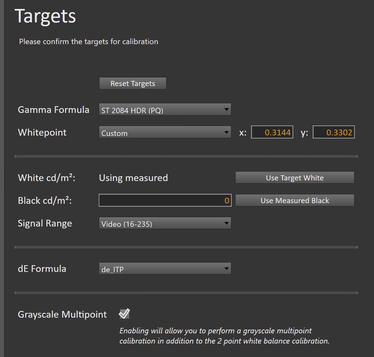Disable the Grayscale Multipoint checkbox

coord(124,314)
